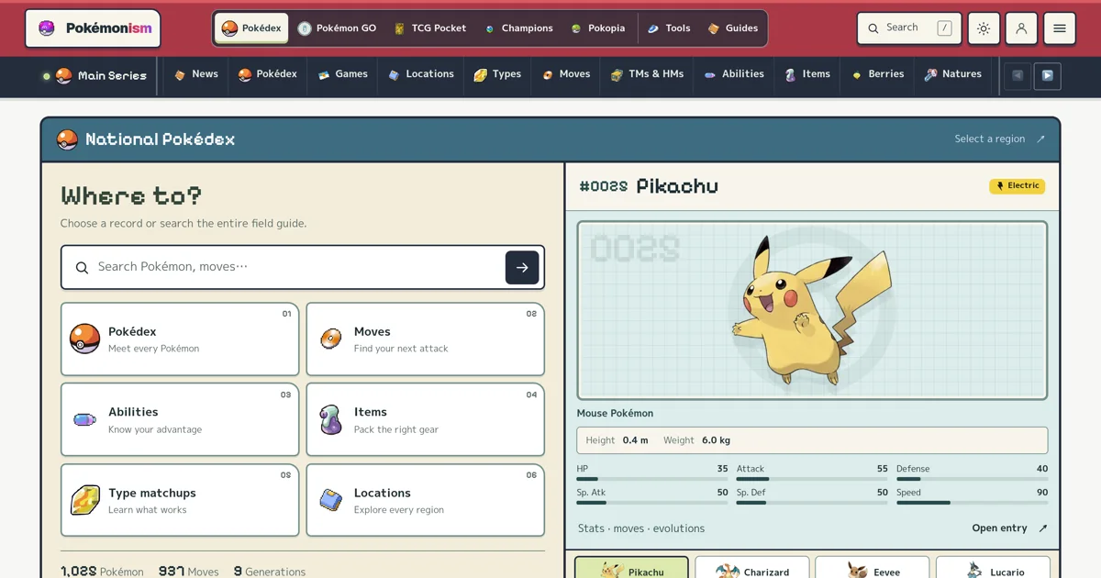Image resolution: width=1101 pixels, height=578 pixels.
Task: Click the Pokémonism logo
Action: coord(93,28)
